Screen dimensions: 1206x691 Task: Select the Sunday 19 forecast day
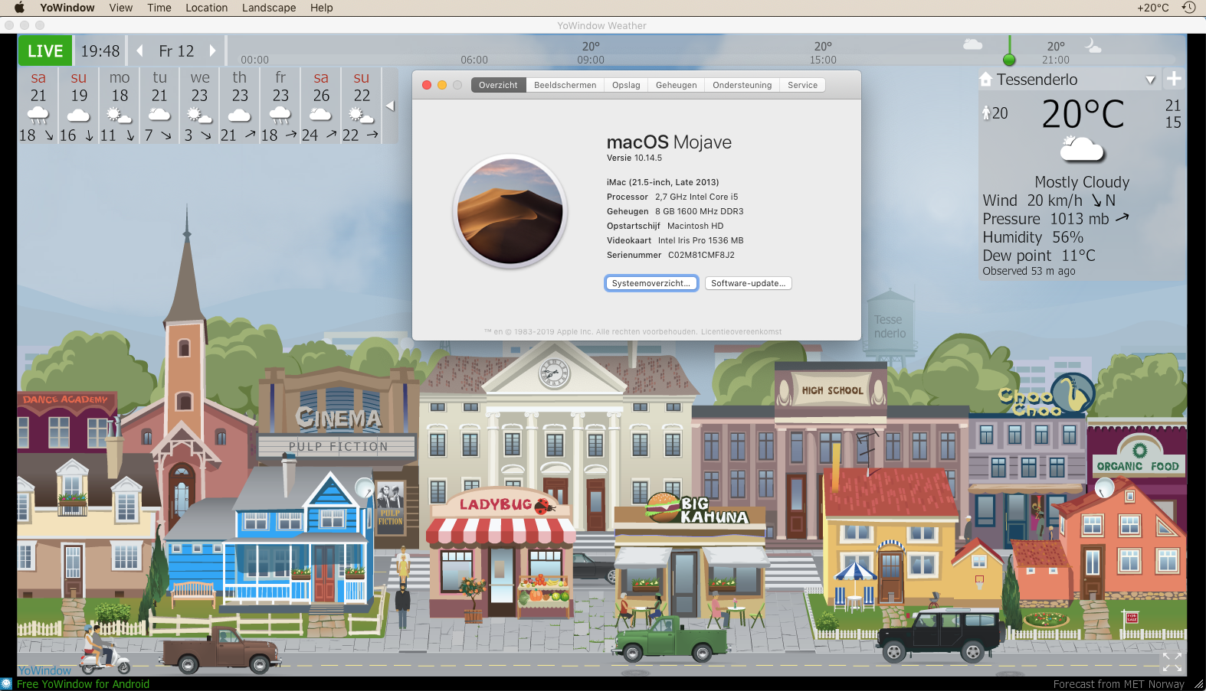click(79, 106)
